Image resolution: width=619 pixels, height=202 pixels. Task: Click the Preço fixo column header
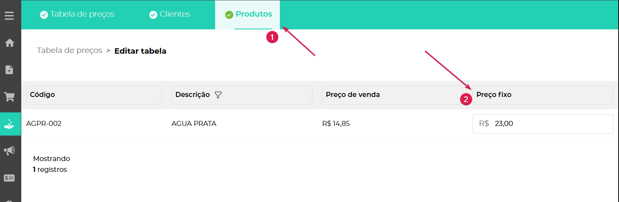click(542, 95)
